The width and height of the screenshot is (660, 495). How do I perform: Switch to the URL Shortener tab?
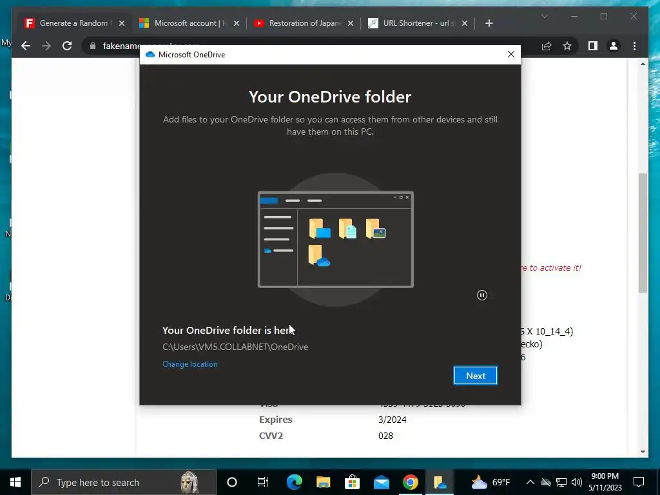pos(418,23)
